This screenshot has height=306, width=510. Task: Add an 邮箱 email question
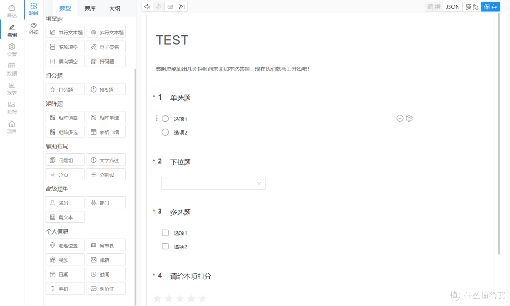[106, 260]
